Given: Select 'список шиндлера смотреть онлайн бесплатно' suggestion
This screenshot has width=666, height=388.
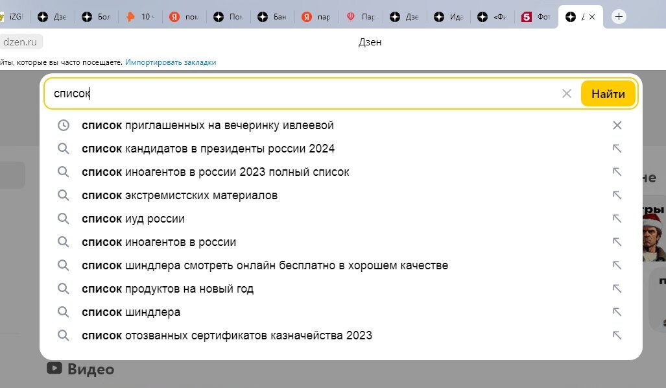Looking at the screenshot, I should [265, 265].
